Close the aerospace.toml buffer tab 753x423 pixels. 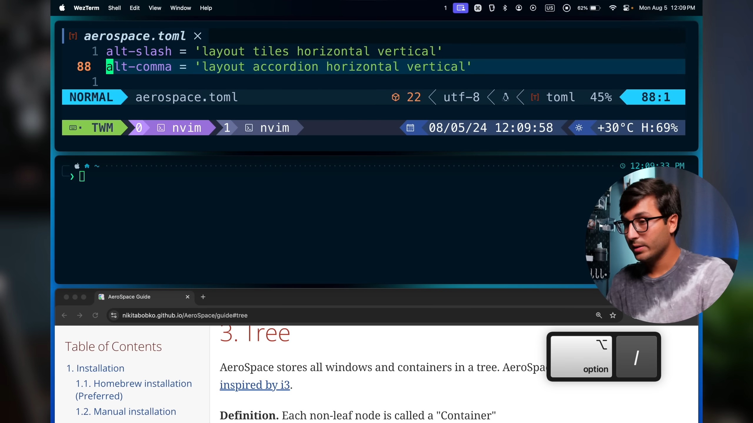point(198,36)
